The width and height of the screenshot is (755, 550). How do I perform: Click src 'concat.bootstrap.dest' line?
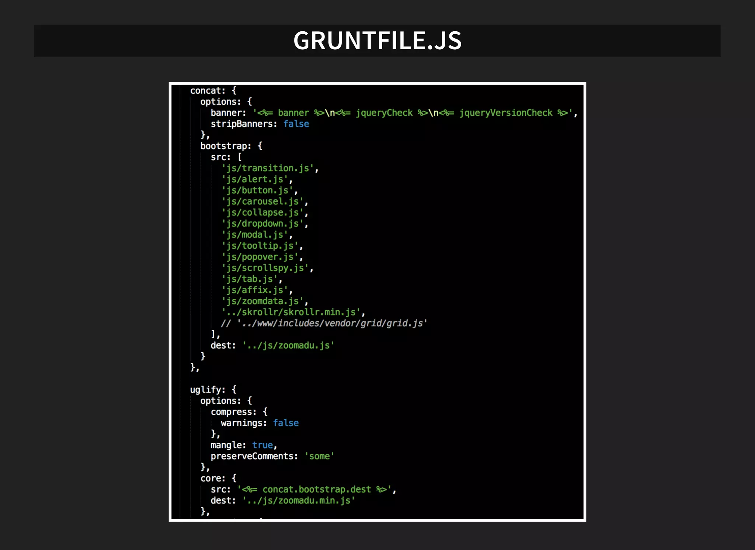coord(303,489)
